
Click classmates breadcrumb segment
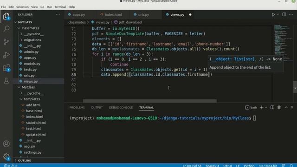77,22
